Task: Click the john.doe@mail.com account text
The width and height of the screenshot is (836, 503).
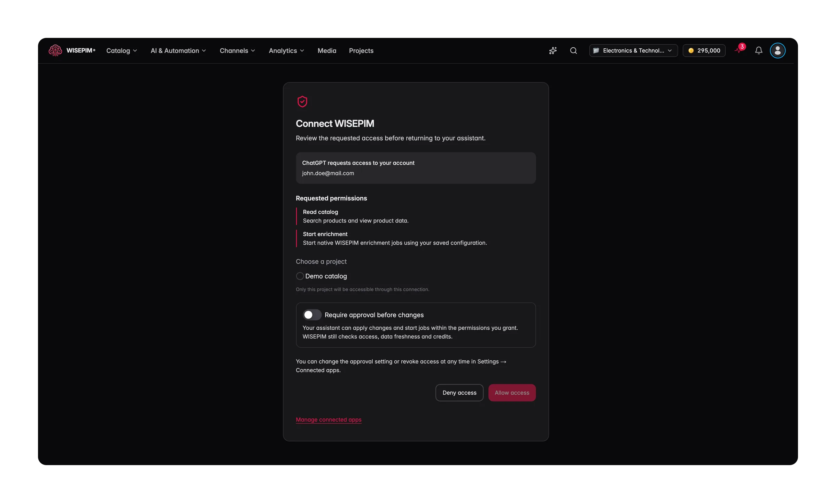Action: pos(328,173)
